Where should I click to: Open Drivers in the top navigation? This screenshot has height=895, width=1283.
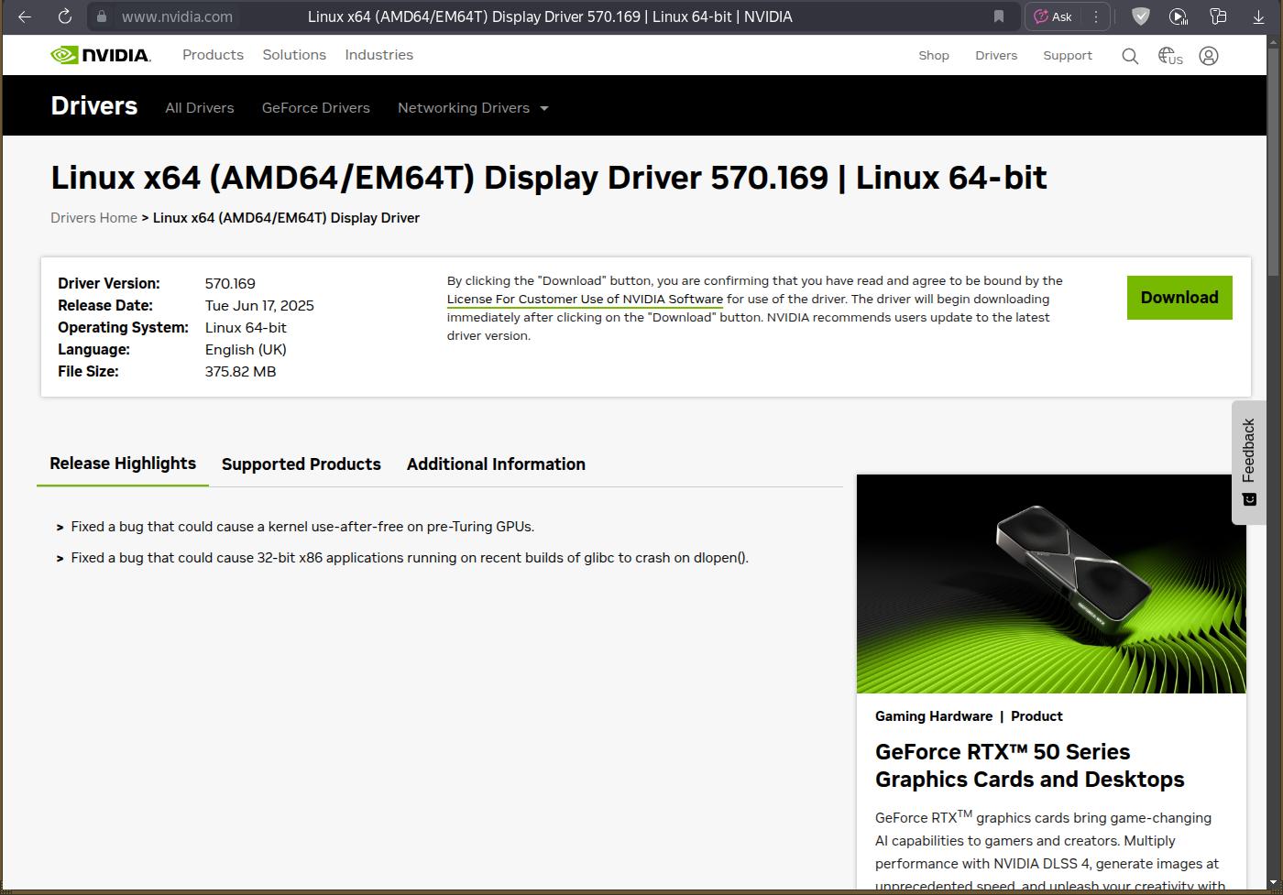[996, 56]
